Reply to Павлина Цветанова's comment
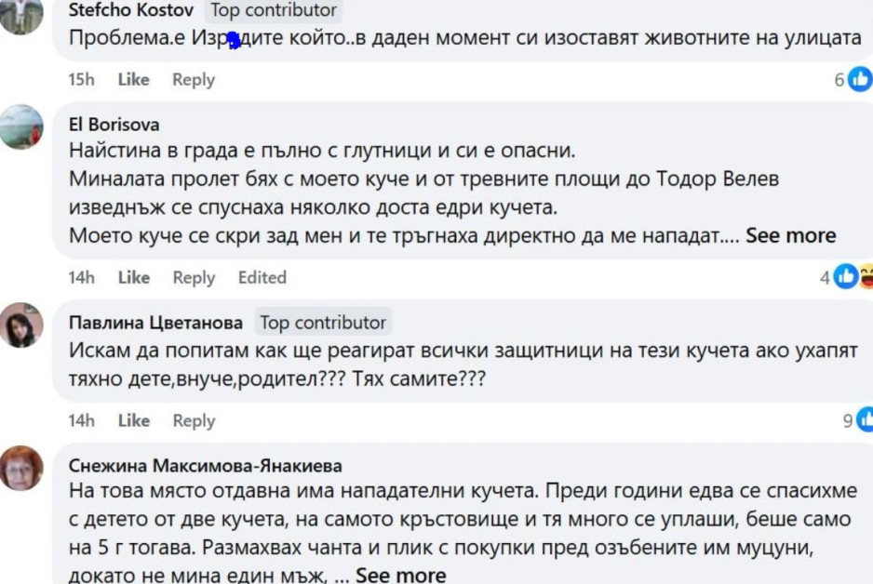 pos(193,420)
